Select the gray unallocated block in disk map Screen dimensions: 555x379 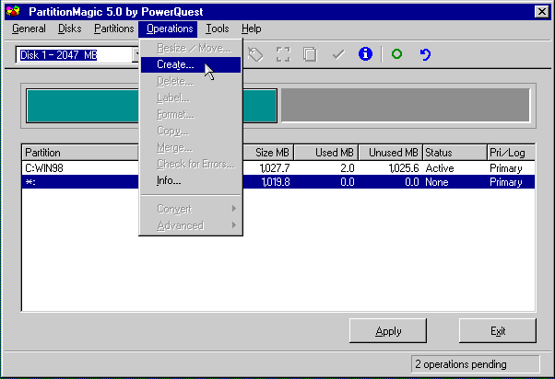(404, 106)
